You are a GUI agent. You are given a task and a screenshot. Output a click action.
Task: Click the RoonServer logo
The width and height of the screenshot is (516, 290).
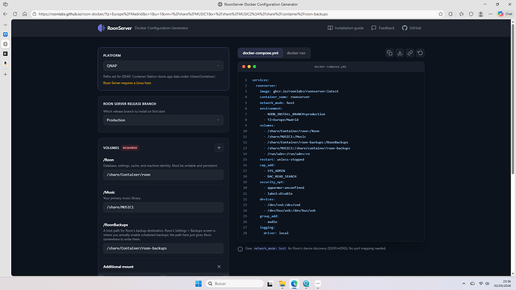[x=115, y=28]
